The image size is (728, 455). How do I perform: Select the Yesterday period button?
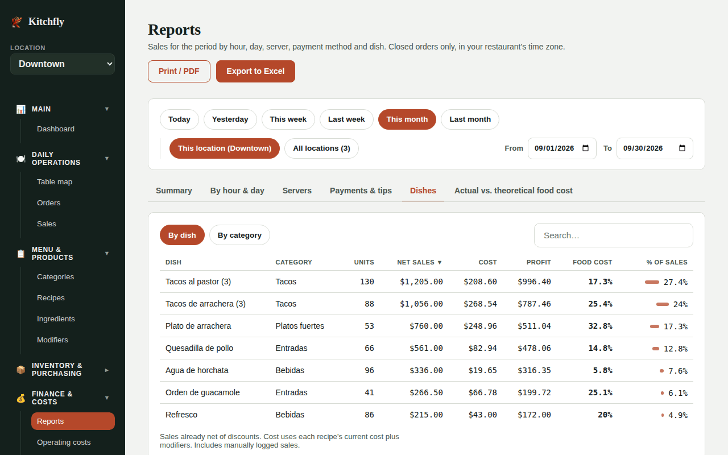(x=230, y=119)
